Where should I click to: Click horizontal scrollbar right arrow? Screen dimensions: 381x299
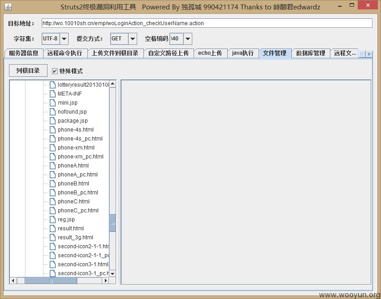point(105,281)
